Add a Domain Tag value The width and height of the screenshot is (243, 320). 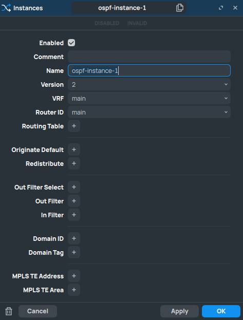click(x=74, y=252)
